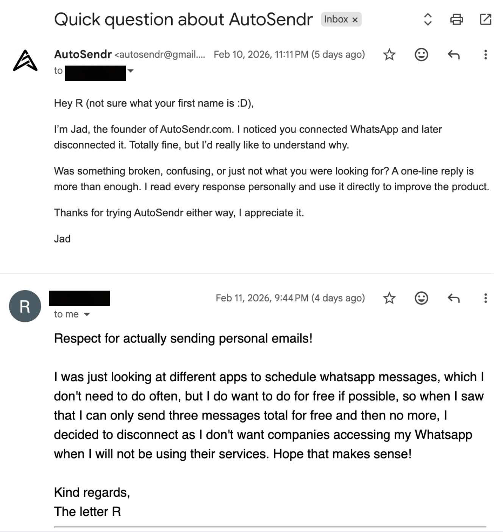The height and width of the screenshot is (532, 503).
Task: Reply to Jad's email from AutoSendr
Action: (453, 55)
